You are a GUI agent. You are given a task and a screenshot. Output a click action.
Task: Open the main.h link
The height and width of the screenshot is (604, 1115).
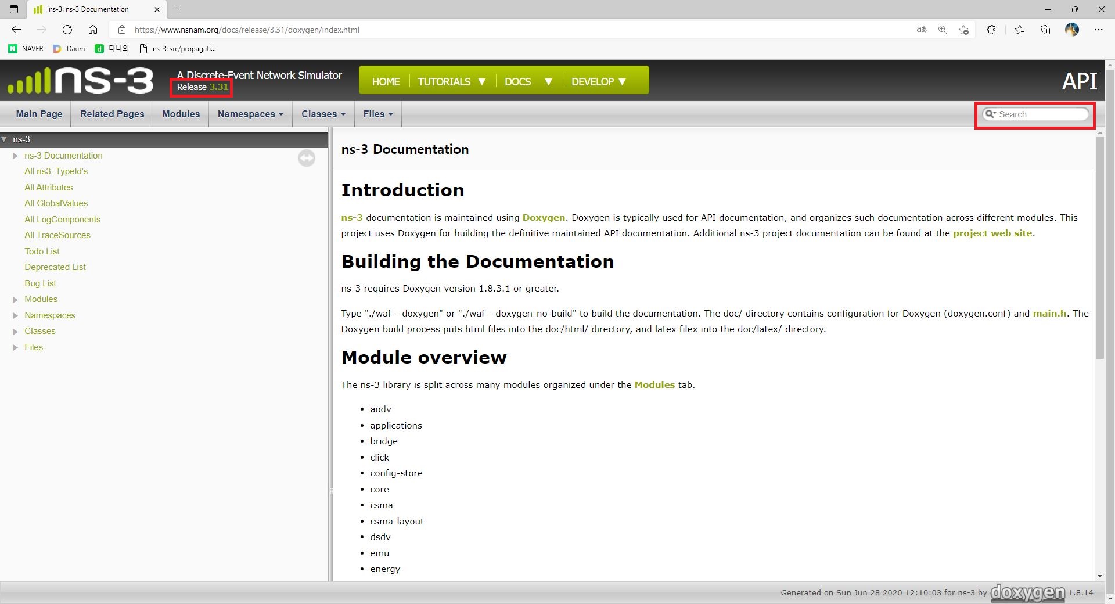tap(1049, 313)
